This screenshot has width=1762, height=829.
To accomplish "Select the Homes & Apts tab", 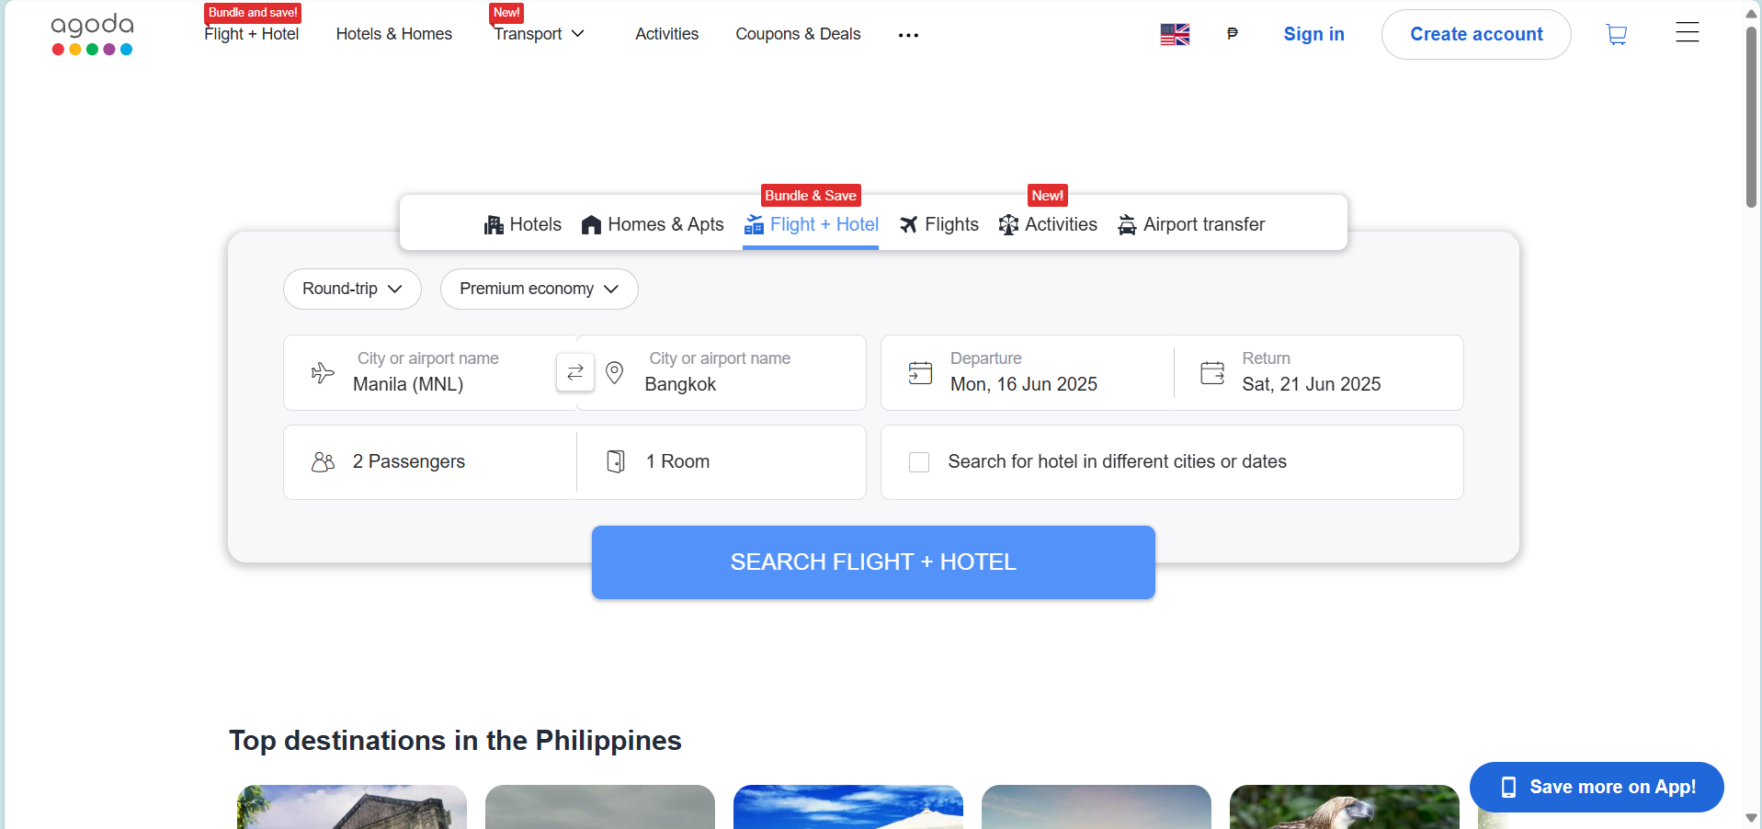I will click(x=653, y=224).
